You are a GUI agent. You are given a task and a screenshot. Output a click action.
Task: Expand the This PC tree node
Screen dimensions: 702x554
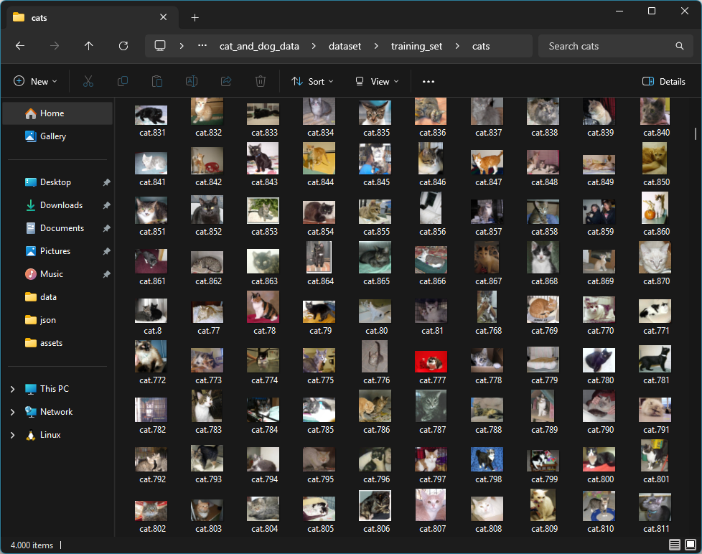12,389
